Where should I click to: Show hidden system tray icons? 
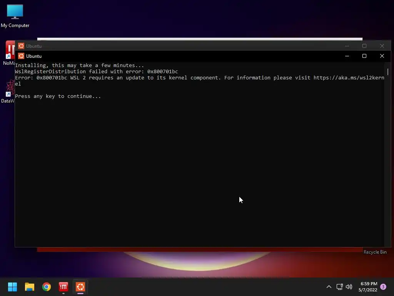point(329,287)
